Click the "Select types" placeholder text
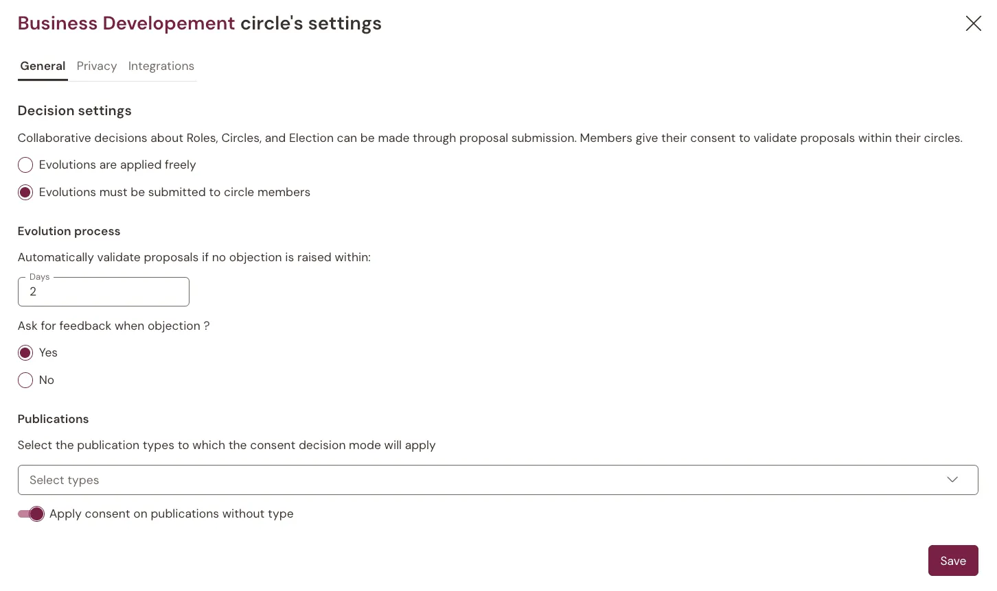The height and width of the screenshot is (591, 997). (x=65, y=480)
